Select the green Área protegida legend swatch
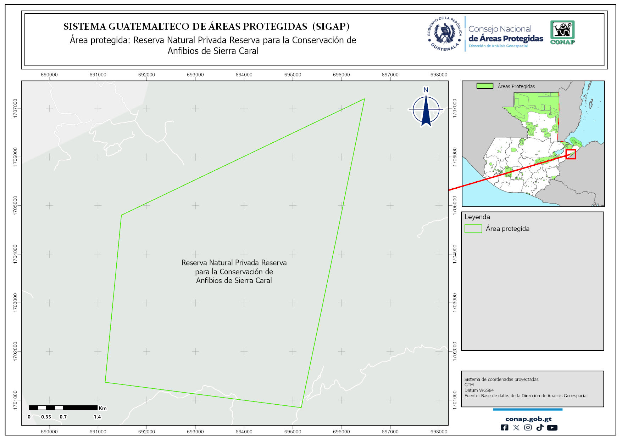The height and width of the screenshot is (439, 622). [x=473, y=229]
